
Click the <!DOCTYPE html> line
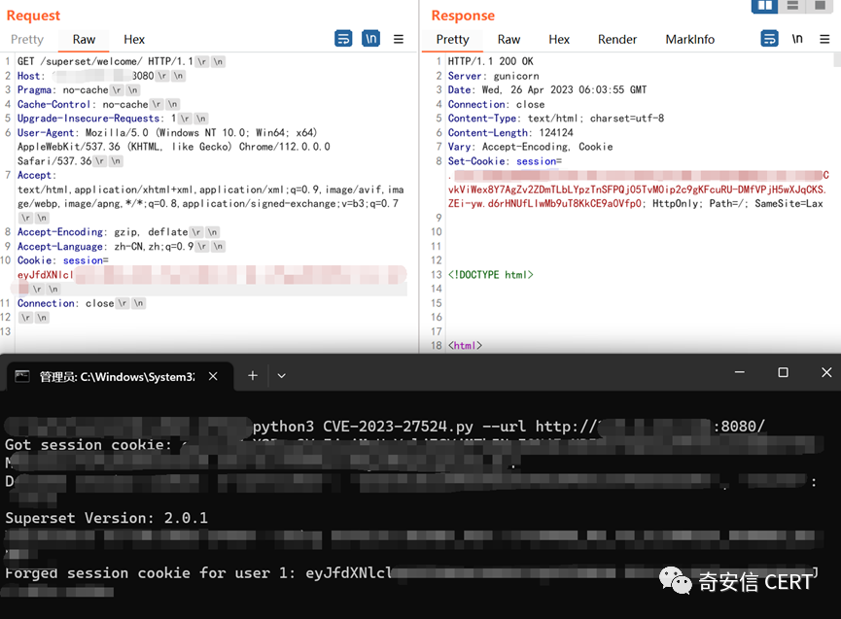click(x=491, y=275)
